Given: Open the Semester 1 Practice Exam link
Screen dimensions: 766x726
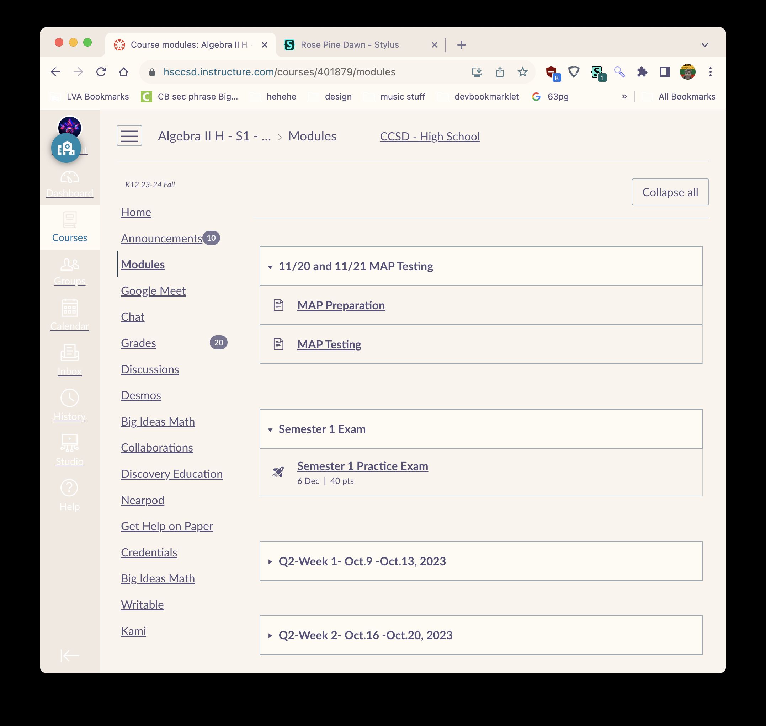Looking at the screenshot, I should pos(362,466).
